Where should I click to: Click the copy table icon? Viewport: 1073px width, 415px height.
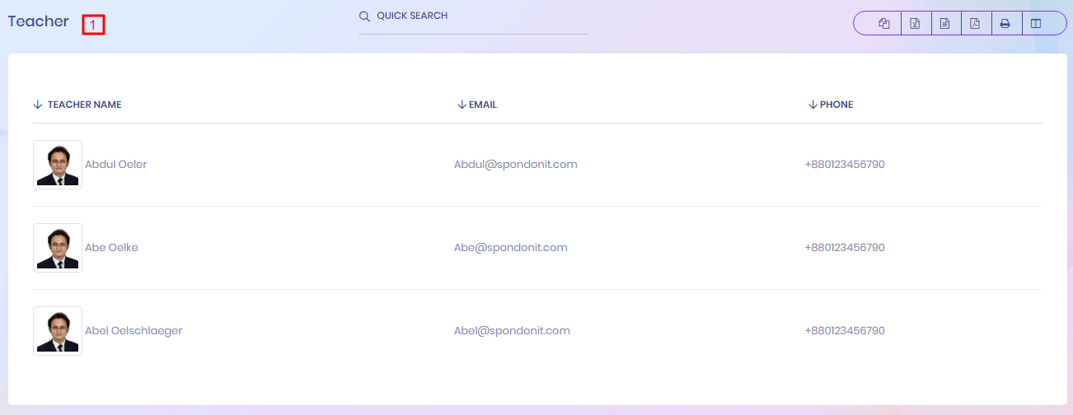(x=884, y=24)
